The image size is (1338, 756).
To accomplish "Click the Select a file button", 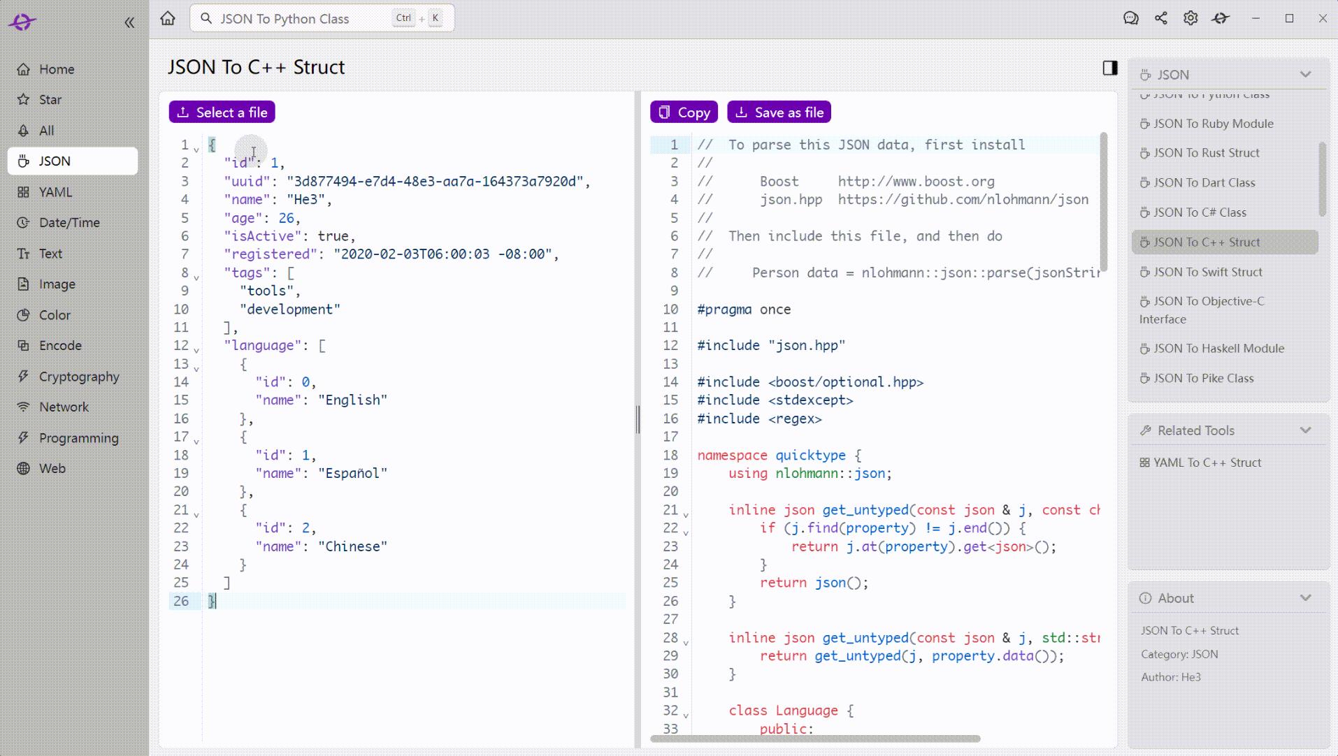I will (x=221, y=112).
